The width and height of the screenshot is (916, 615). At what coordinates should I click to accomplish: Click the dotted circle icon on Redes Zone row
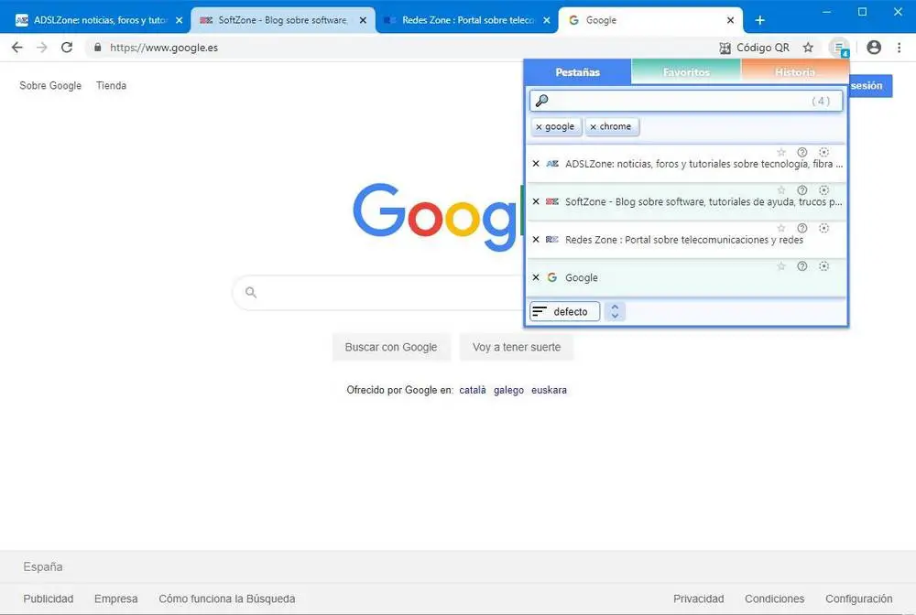point(823,228)
